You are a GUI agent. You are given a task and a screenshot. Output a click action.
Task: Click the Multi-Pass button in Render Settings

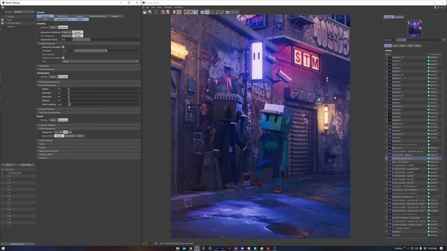(x=27, y=165)
